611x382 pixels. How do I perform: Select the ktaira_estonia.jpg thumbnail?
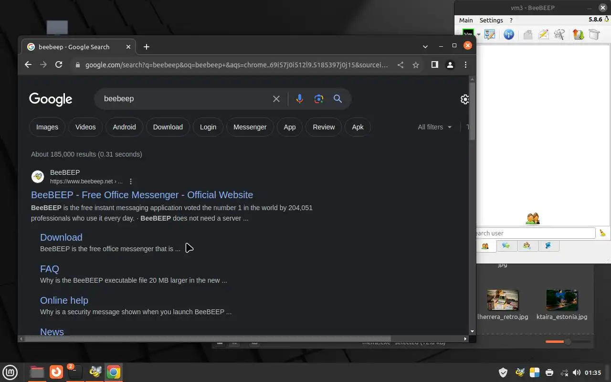click(562, 300)
